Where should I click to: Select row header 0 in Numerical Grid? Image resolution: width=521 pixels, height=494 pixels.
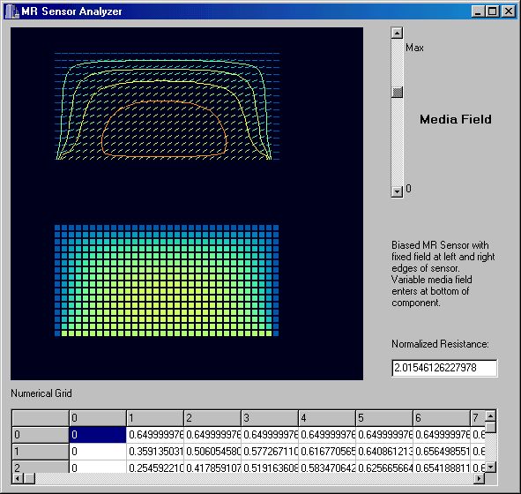41,435
